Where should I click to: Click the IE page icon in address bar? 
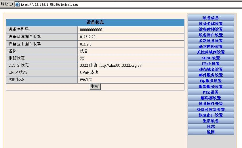(x=17, y=5)
